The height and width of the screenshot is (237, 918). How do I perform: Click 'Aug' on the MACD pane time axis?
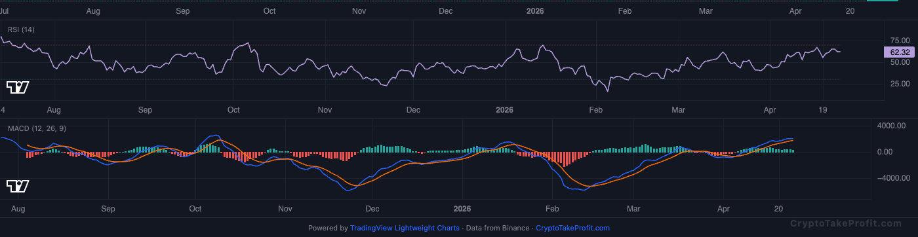(18, 209)
